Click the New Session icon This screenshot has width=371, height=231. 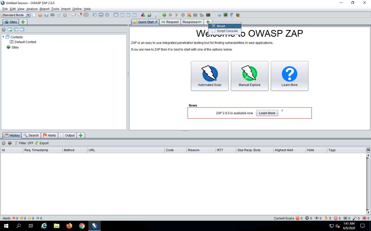34,15
